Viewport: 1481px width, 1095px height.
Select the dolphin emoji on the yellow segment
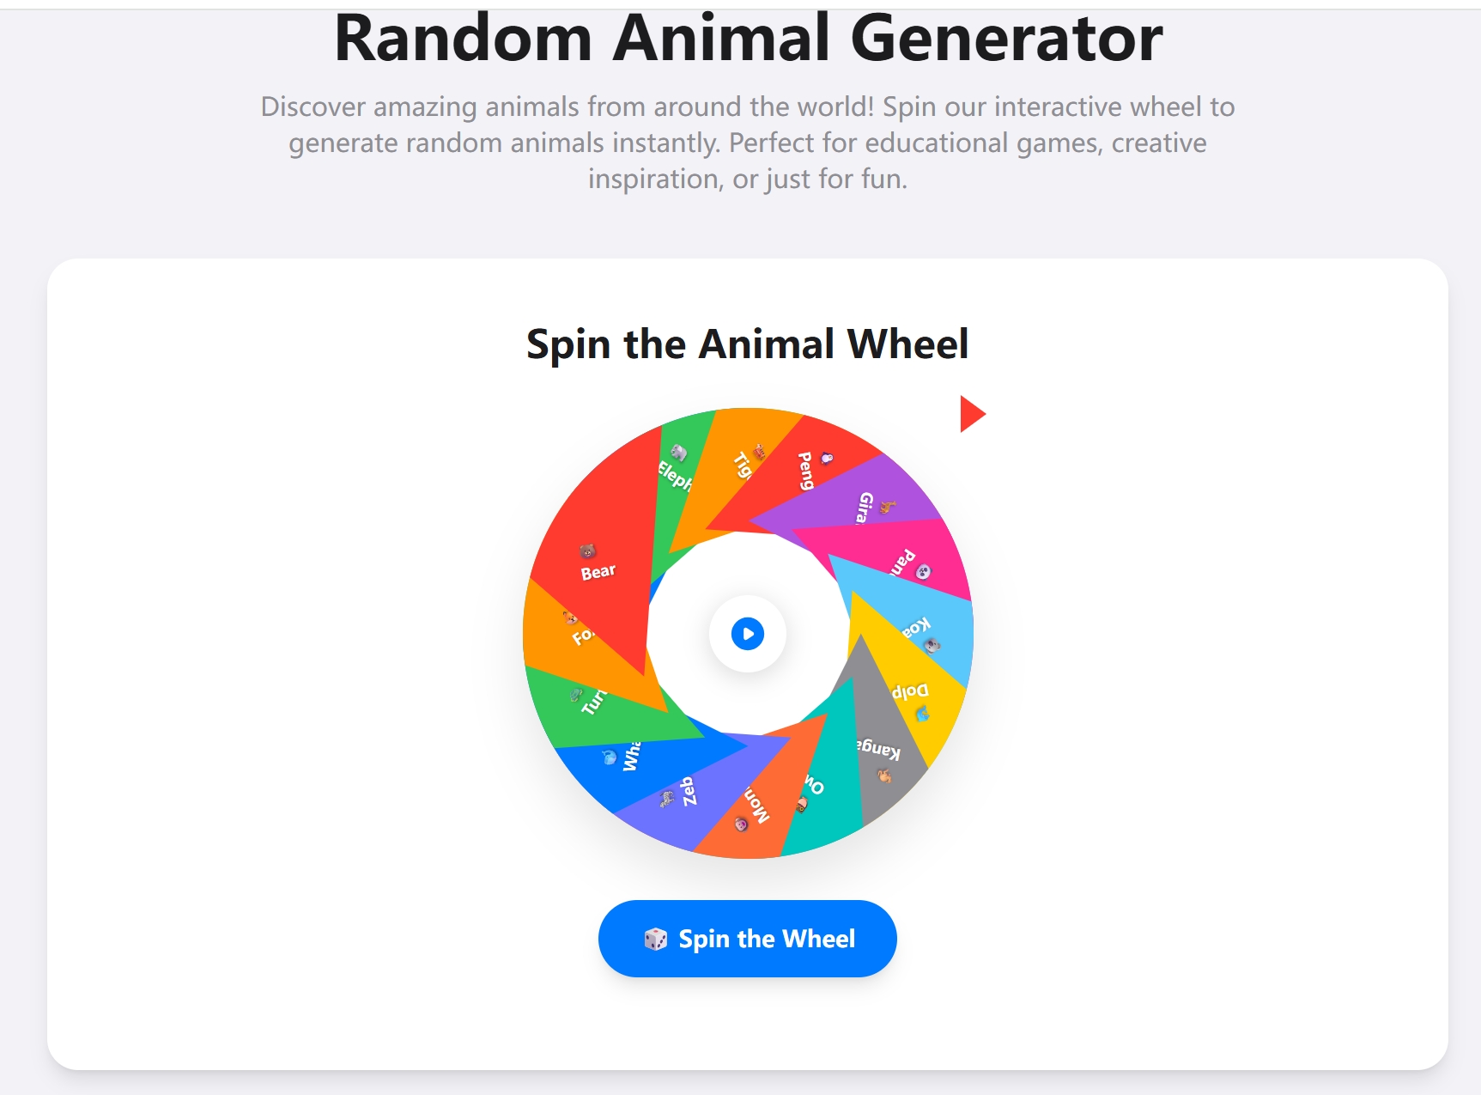pos(923,714)
